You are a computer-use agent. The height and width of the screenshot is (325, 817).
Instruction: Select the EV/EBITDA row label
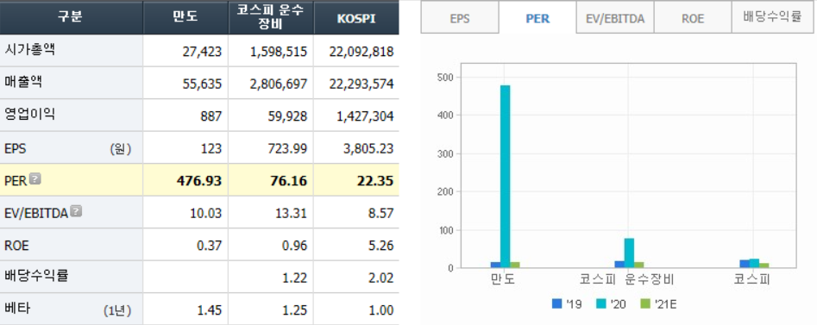pos(36,213)
